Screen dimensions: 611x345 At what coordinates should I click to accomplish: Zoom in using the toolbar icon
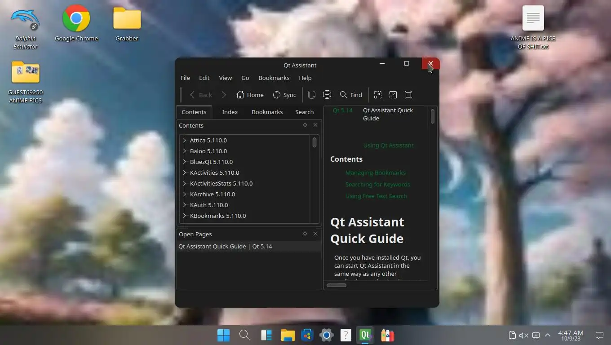(x=378, y=95)
